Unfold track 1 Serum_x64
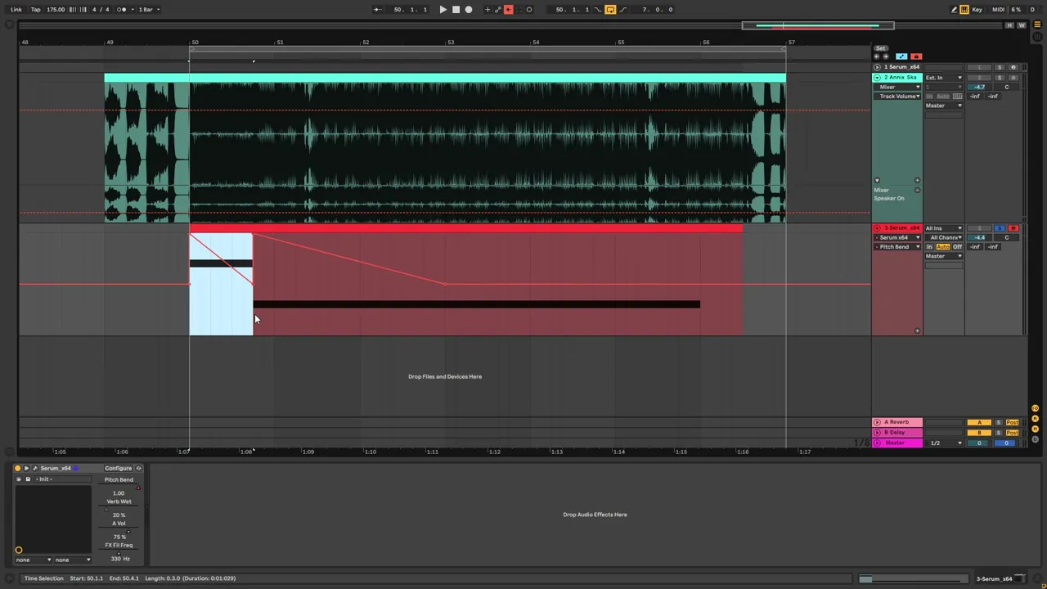Screen dimensions: 1047x589 (877, 67)
